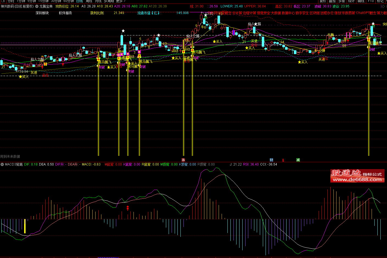387x258 pixels.
Task: Click the 低区: 23.37 value
Action: click(x=302, y=6)
